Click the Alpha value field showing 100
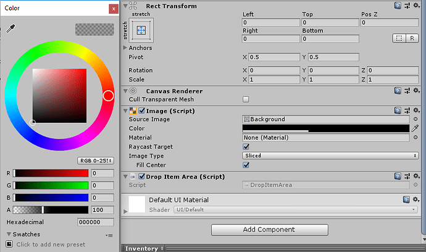Image resolution: width=426 pixels, height=252 pixels. point(102,210)
